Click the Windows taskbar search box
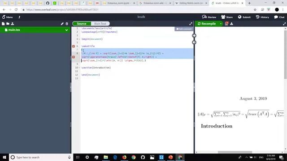The image size is (287, 161). pos(41,157)
